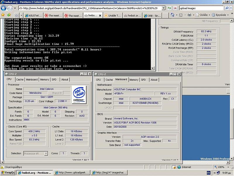Open Cache tab in left CPU-Z
The height and width of the screenshot is (176, 234).
20,79
